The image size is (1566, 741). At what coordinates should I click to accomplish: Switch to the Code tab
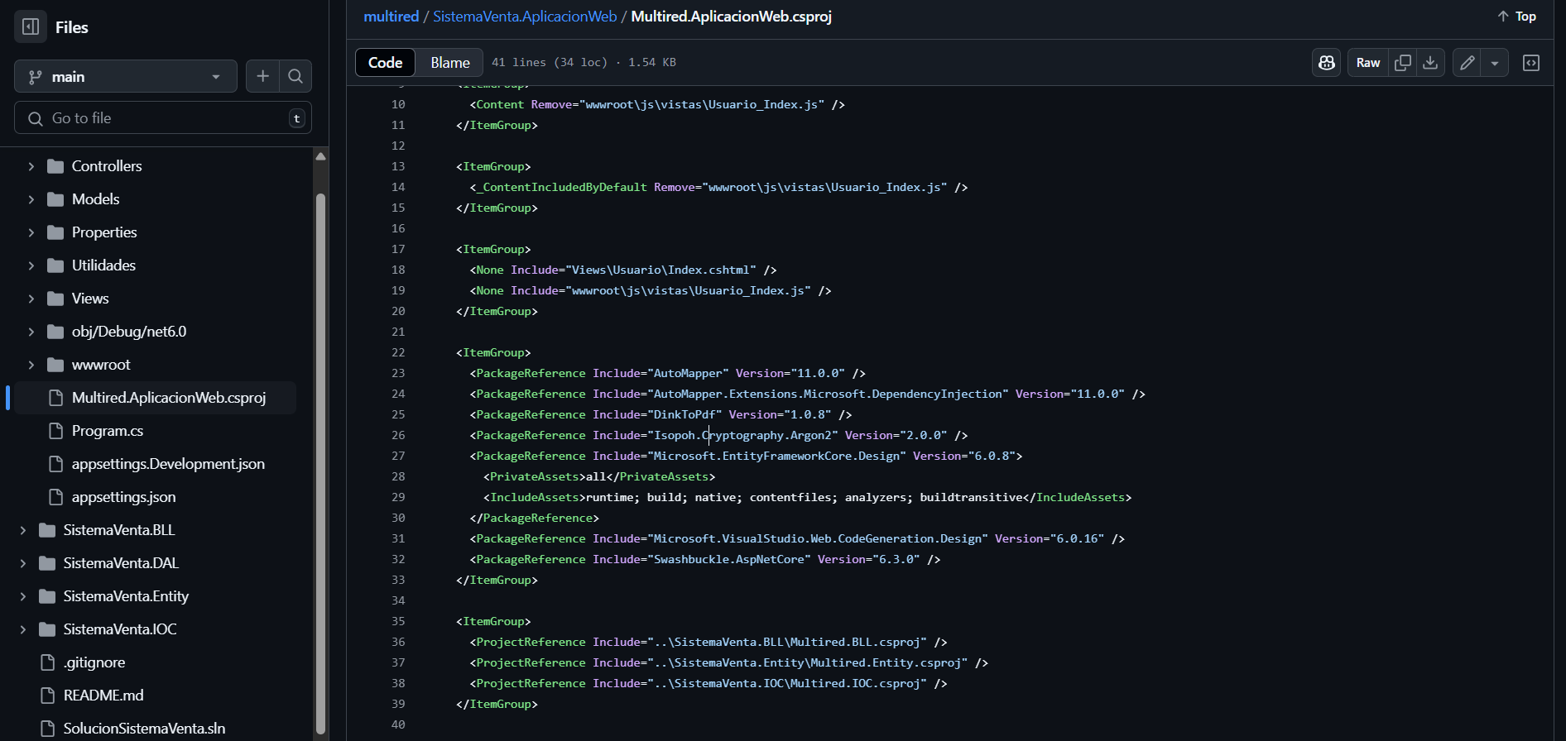coord(385,63)
